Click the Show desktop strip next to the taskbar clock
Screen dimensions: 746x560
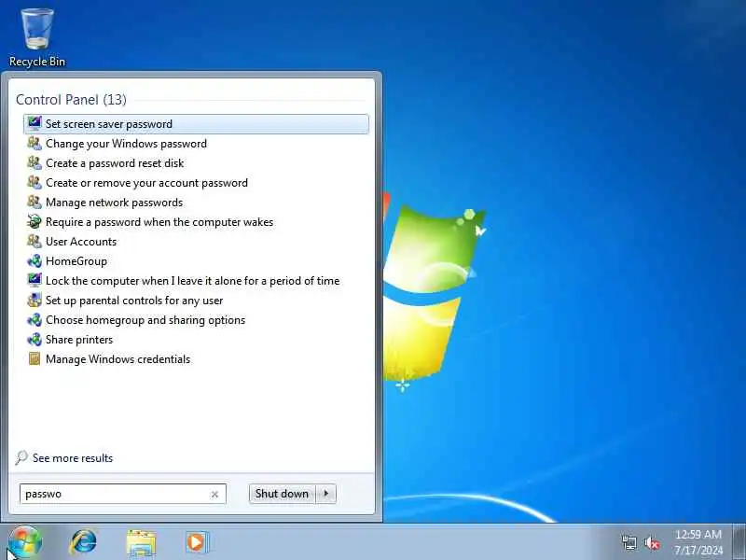coord(739,541)
